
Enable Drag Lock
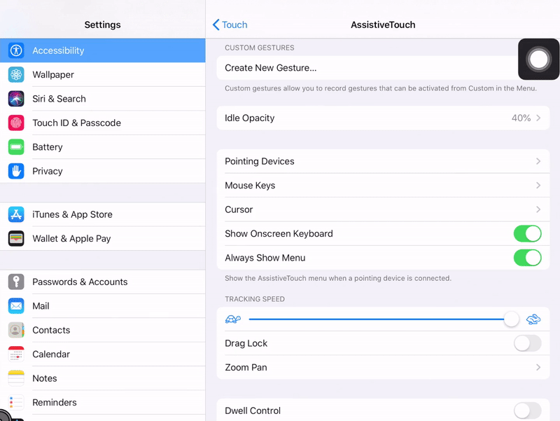pyautogui.click(x=528, y=343)
